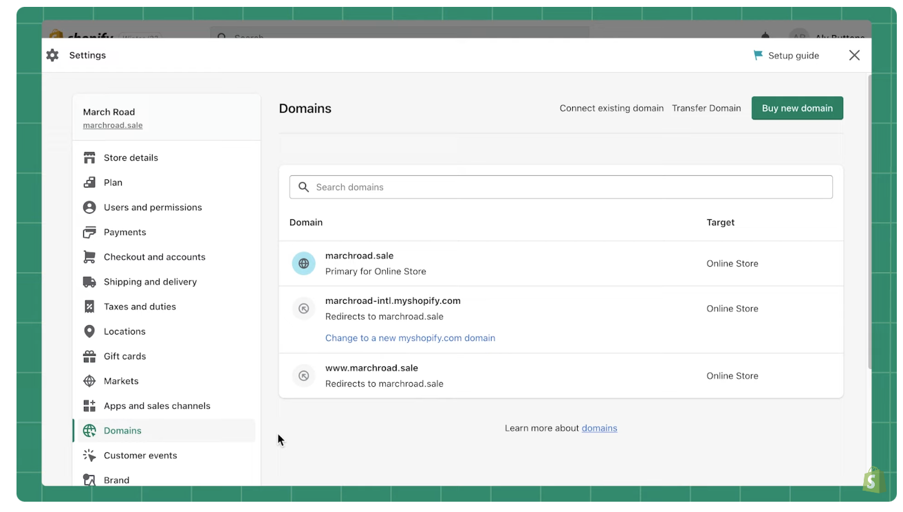Click the Customer events icon
This screenshot has height=512, width=903.
click(x=90, y=455)
